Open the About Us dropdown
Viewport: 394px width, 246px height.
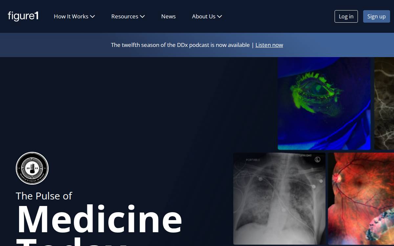pos(207,16)
